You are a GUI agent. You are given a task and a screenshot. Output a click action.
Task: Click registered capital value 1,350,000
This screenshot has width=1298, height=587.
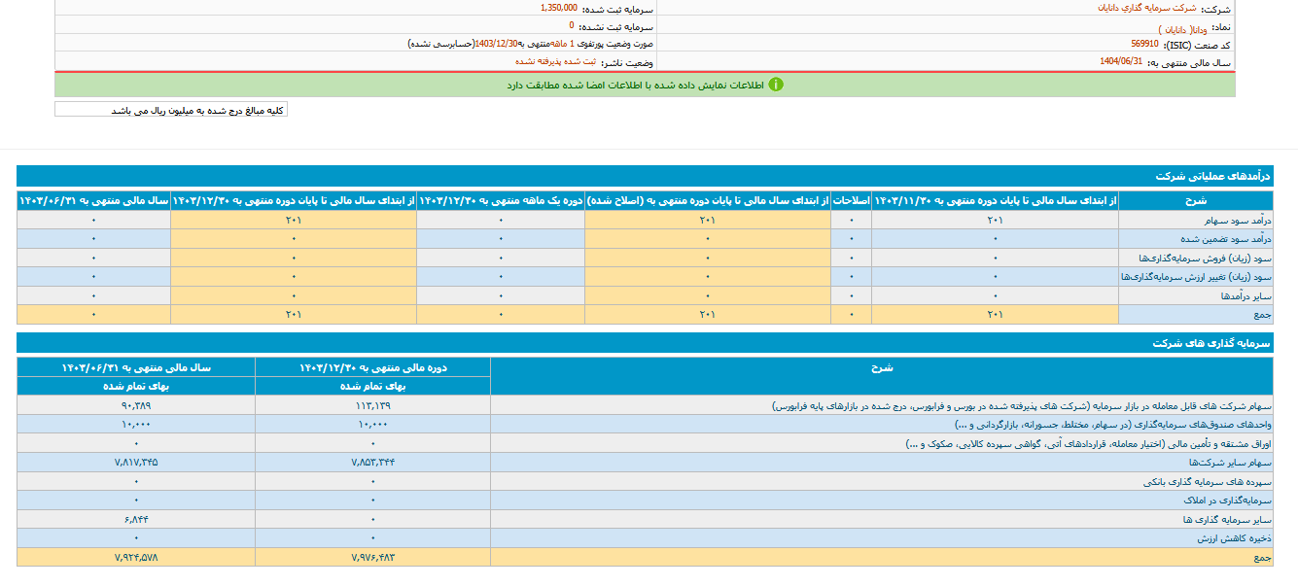560,8
